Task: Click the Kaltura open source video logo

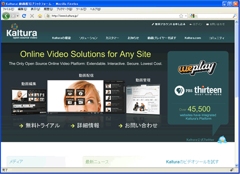Action: coord(22,31)
